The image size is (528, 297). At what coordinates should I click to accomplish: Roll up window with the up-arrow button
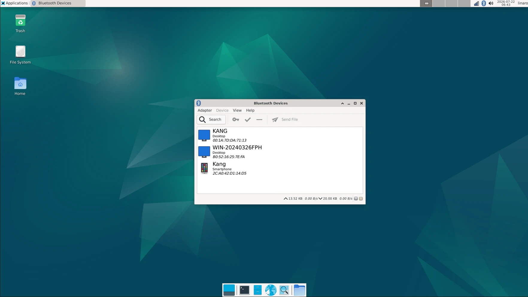(x=342, y=103)
